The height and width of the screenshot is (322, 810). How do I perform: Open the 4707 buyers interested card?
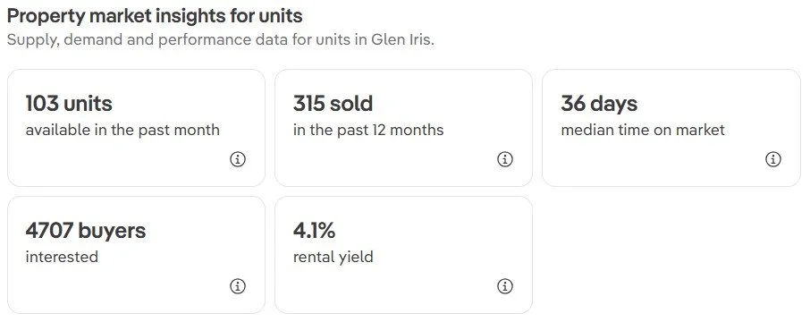137,255
